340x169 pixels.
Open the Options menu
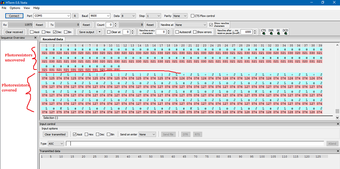[x=15, y=8]
